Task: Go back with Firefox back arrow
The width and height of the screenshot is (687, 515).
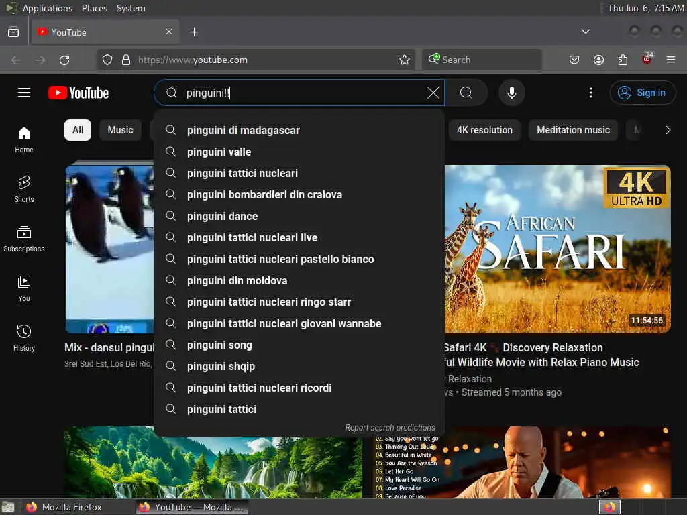Action: 16,60
